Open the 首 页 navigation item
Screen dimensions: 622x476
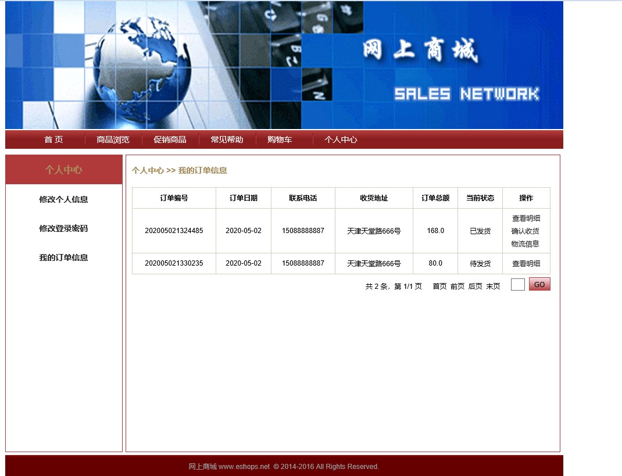point(53,139)
